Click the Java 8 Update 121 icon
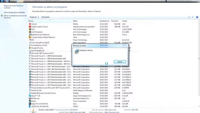This screenshot has height=113, width=200. click(30, 51)
